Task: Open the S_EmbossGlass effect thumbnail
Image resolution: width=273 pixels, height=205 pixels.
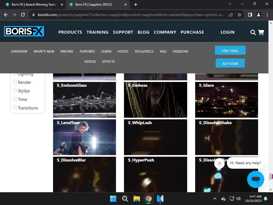Action: [x=85, y=100]
